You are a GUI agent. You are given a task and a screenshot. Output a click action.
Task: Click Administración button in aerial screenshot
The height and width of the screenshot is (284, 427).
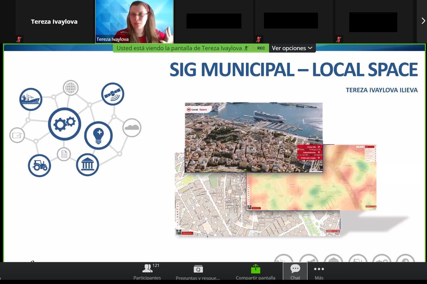point(310,152)
